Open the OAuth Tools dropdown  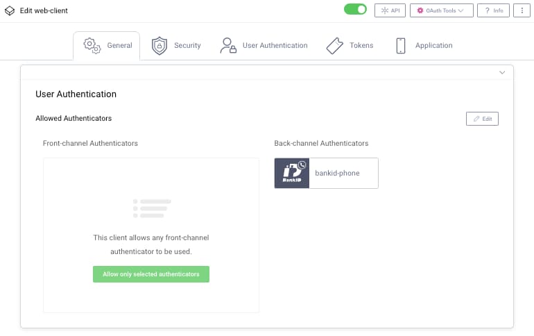(441, 10)
